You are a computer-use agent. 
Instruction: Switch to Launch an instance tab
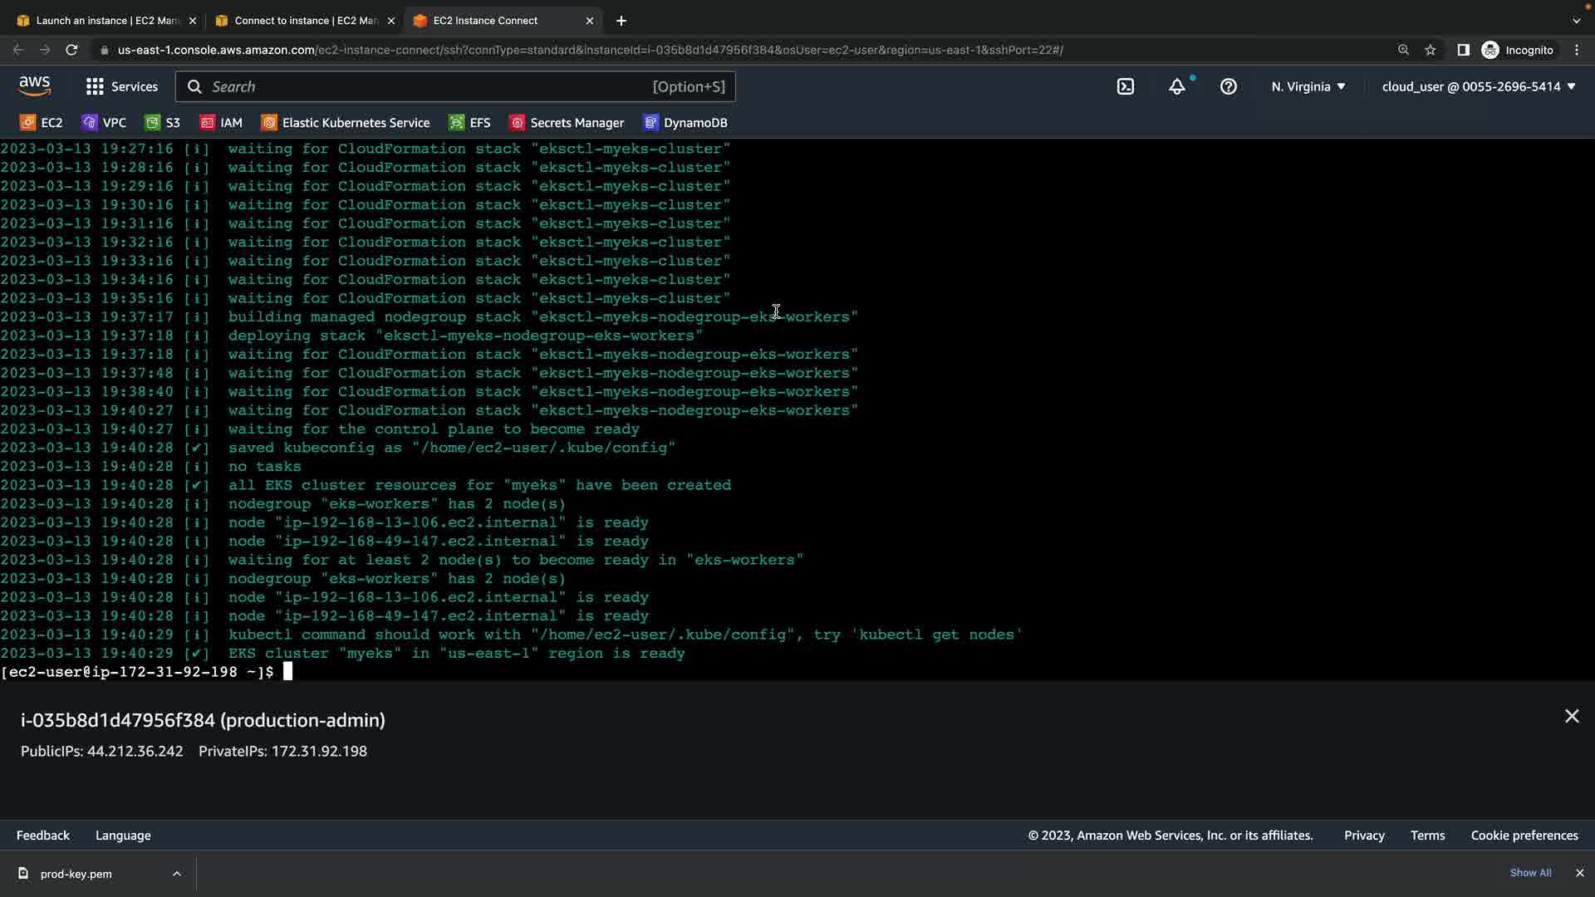click(x=106, y=21)
